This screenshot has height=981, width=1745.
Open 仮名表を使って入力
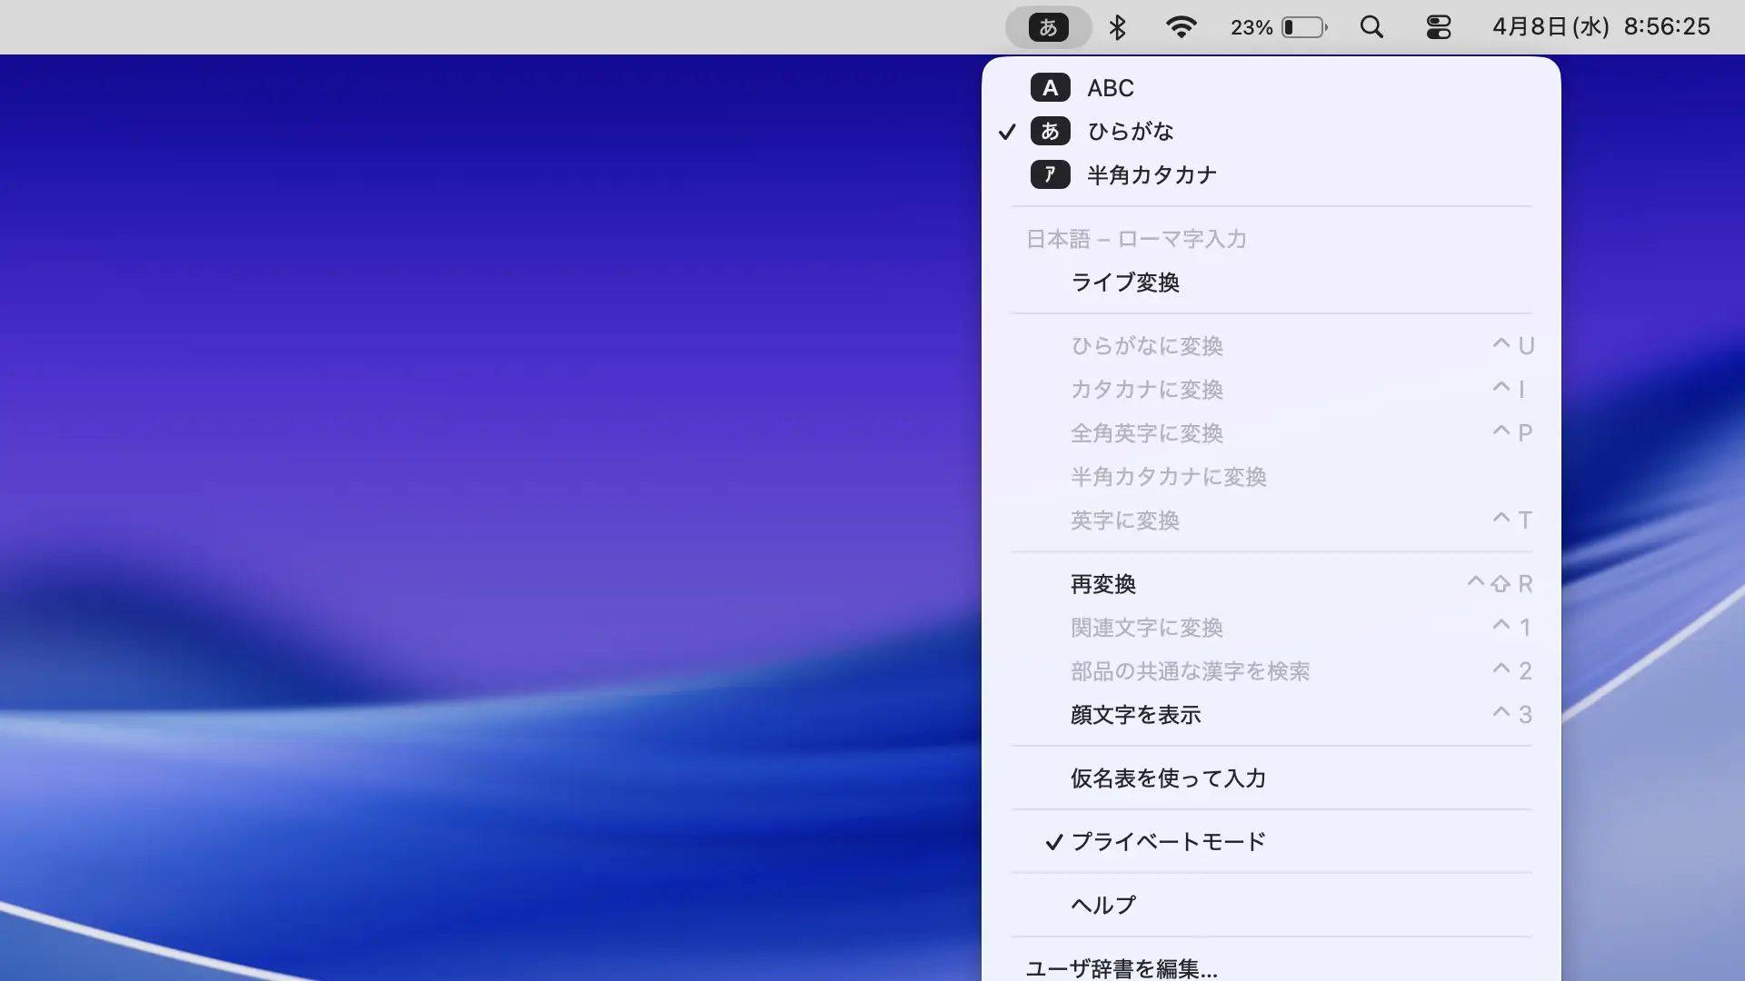1168,778
